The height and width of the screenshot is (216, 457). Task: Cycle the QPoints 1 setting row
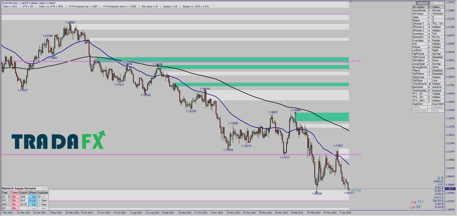click(x=428, y=24)
